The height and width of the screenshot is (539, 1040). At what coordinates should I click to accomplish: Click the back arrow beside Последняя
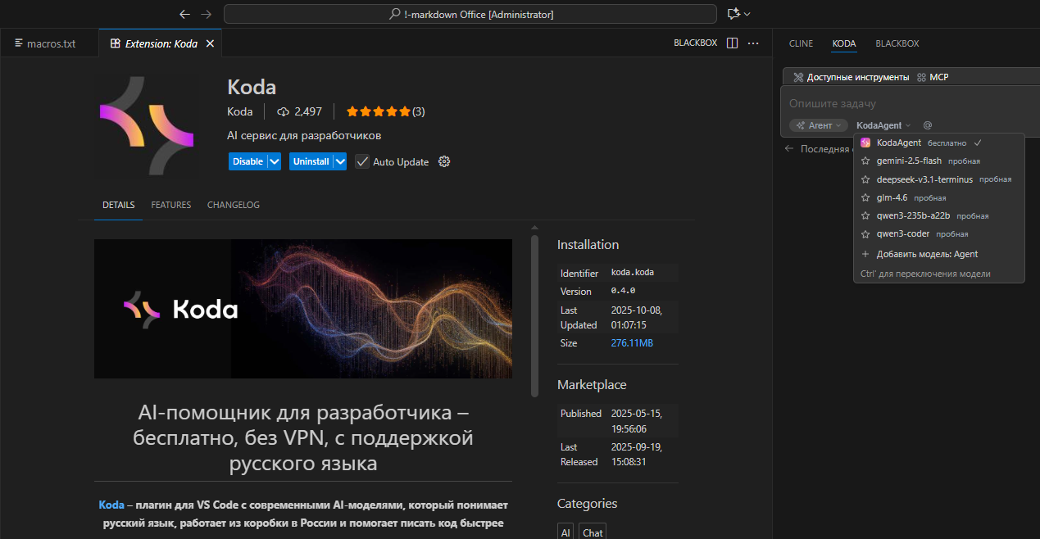click(789, 148)
